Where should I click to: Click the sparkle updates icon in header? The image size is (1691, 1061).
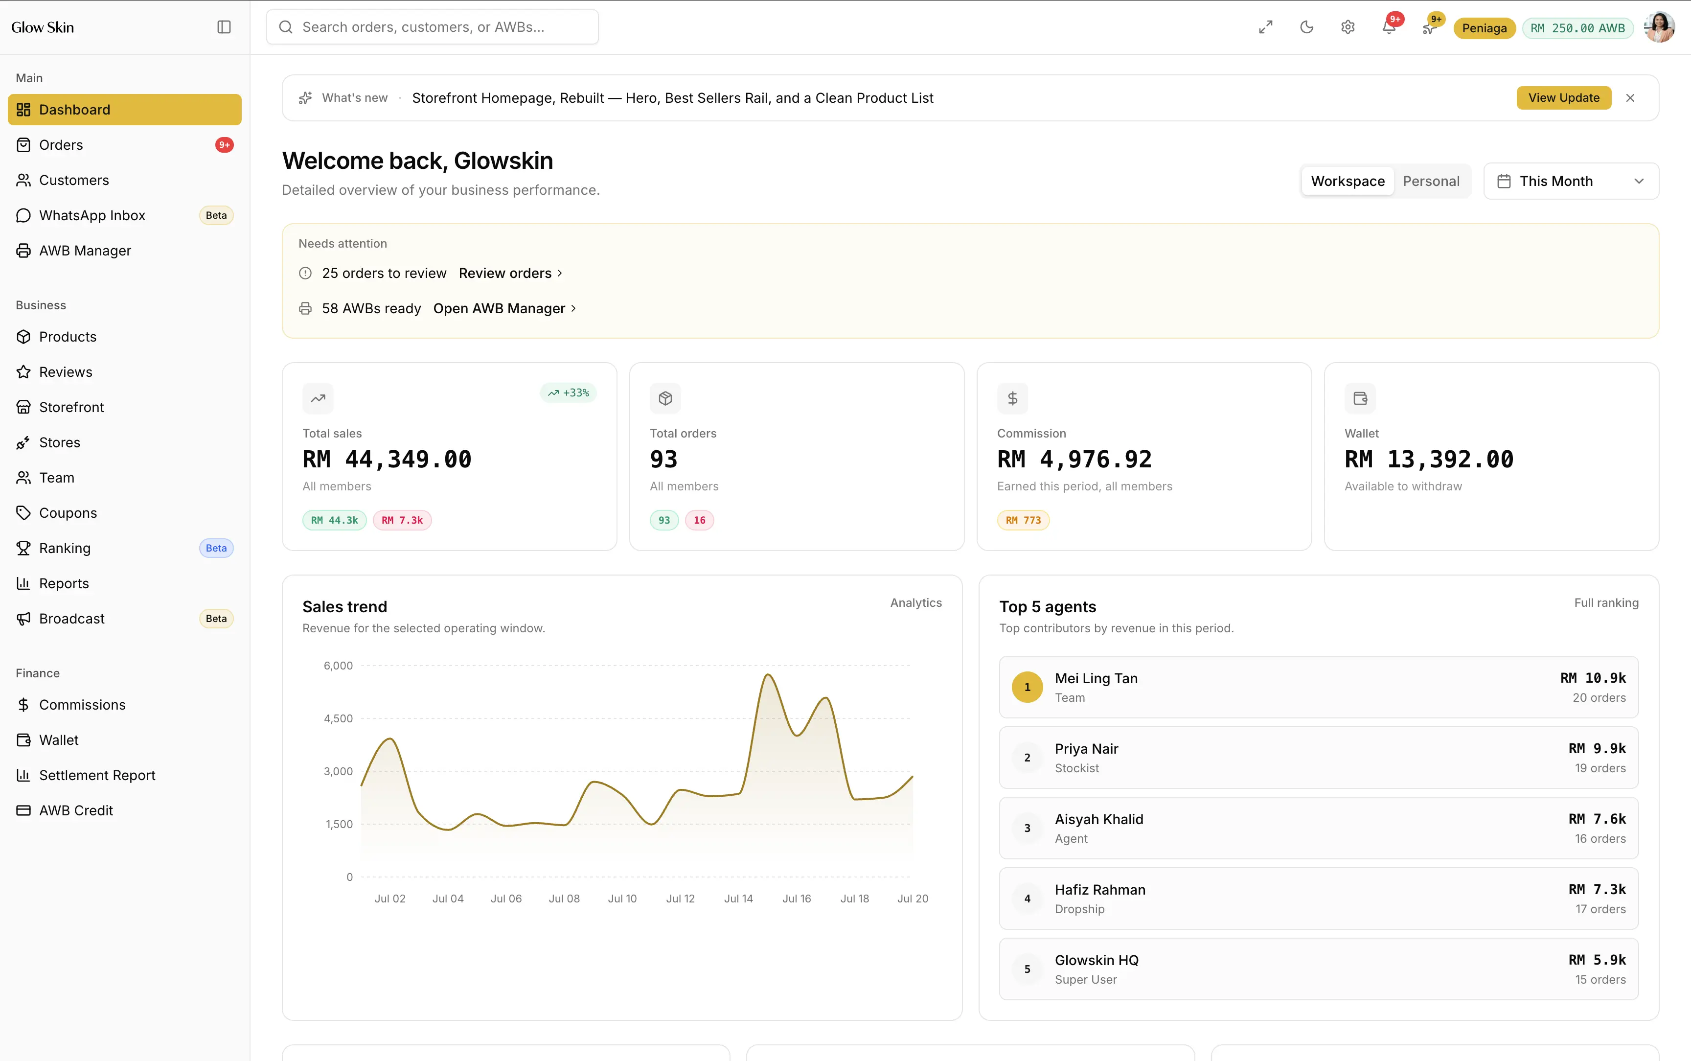point(1429,28)
